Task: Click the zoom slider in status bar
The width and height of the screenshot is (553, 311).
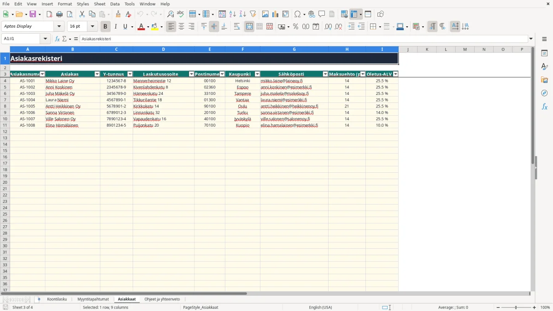Action: pyautogui.click(x=516, y=307)
